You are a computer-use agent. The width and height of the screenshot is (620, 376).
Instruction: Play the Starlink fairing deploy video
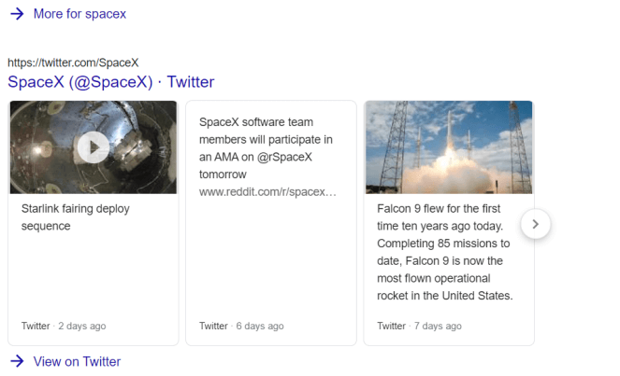point(94,147)
